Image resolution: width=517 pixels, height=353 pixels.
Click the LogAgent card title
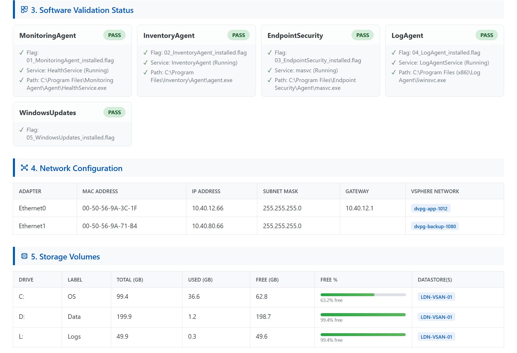click(407, 36)
